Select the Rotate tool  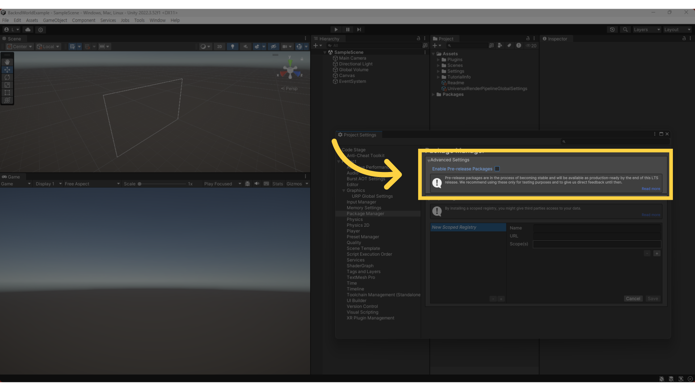(7, 77)
